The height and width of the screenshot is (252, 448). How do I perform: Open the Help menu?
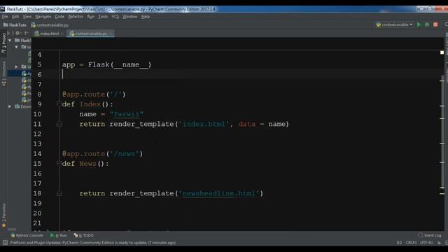point(146,17)
